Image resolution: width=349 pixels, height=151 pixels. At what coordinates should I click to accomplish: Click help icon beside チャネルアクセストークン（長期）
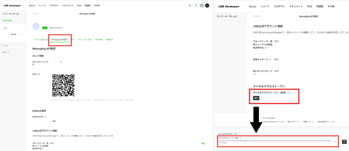point(289,92)
